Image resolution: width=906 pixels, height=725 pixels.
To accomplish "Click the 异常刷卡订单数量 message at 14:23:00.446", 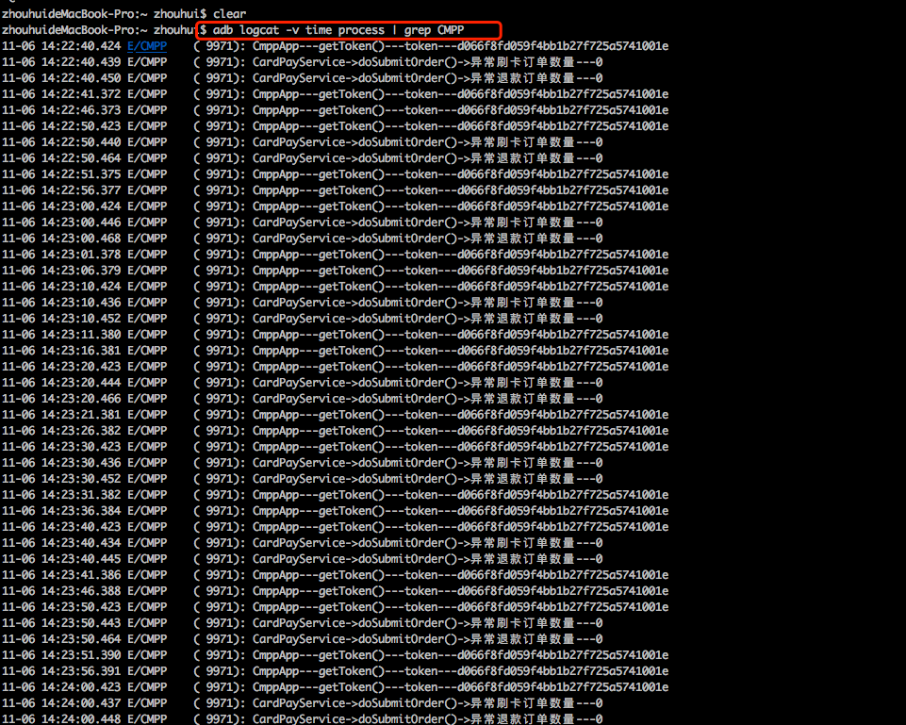I will click(x=428, y=222).
